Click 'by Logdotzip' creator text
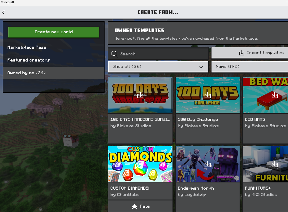 [192, 195]
